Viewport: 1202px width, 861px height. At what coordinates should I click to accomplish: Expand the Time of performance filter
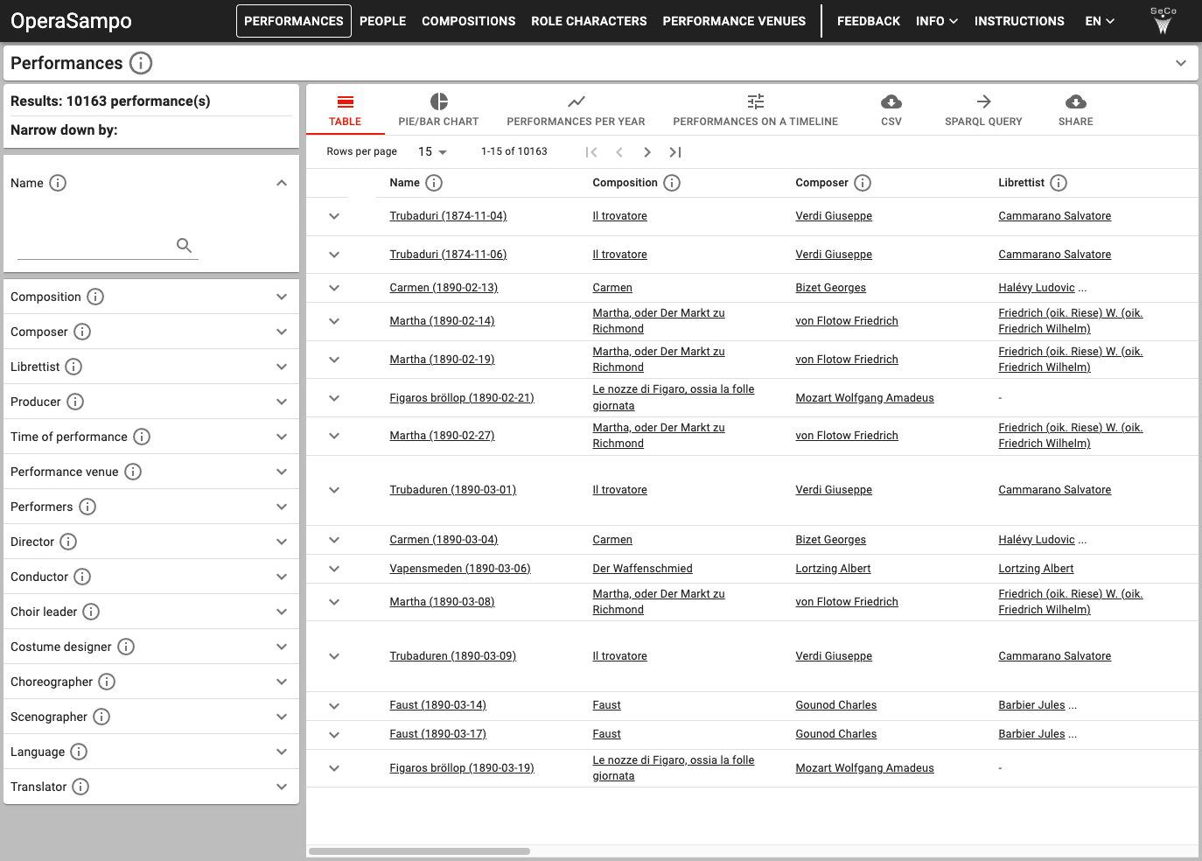282,437
